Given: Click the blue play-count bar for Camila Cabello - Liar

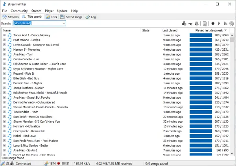Looking at the screenshot, I should click(x=201, y=59).
